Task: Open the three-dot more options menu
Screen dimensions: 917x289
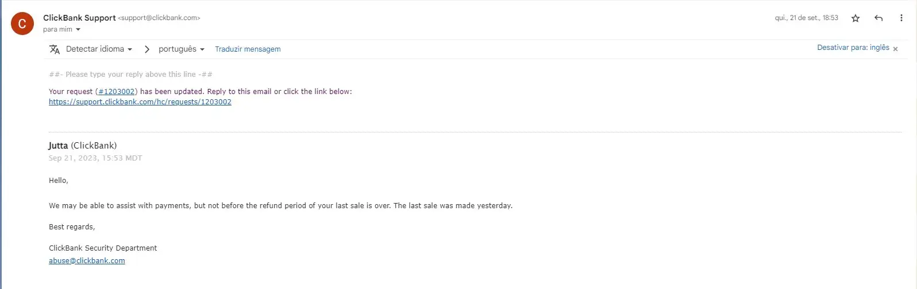Action: (901, 18)
